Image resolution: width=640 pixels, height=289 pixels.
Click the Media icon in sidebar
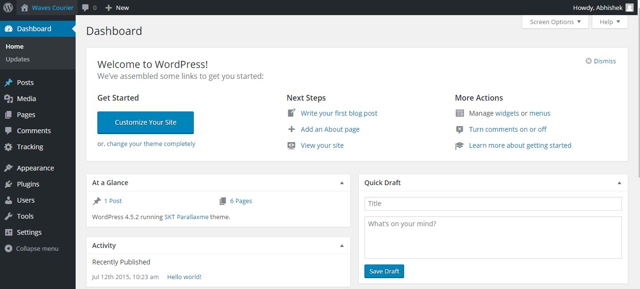click(9, 99)
